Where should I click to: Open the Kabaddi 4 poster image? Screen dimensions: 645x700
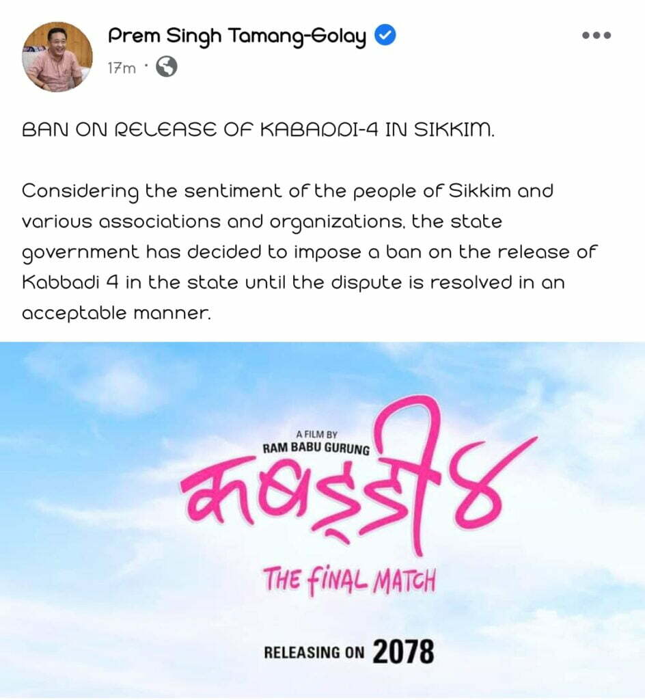[x=322, y=520]
